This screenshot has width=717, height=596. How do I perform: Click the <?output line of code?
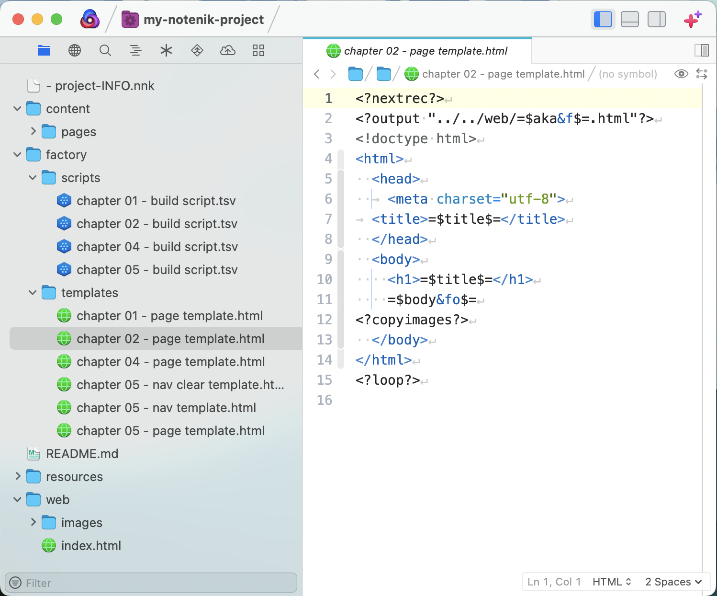click(504, 118)
